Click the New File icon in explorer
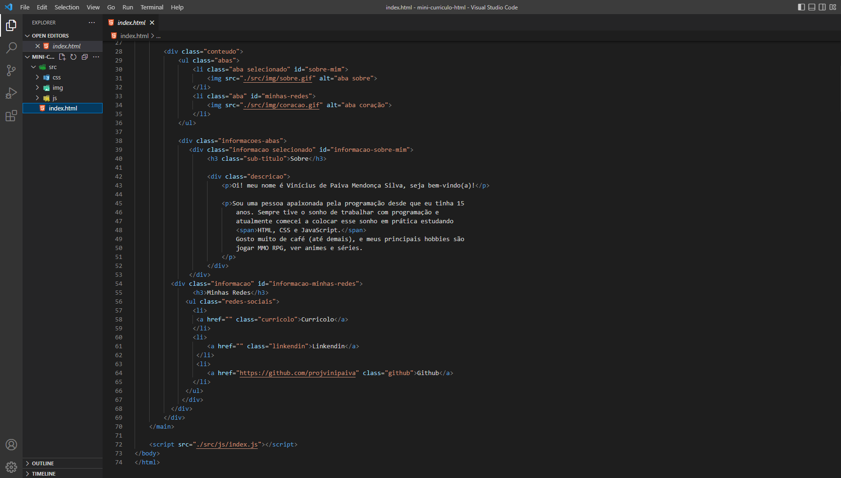841x478 pixels. (62, 57)
